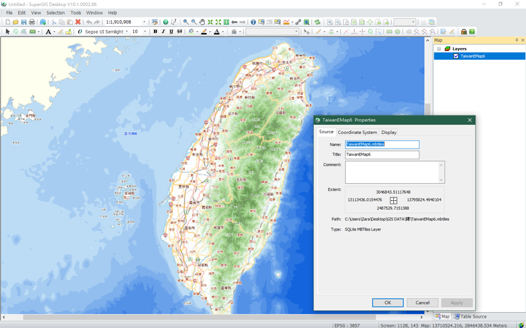Click the Full Extent icon
Image resolution: width=526 pixels, height=328 pixels.
click(226, 22)
